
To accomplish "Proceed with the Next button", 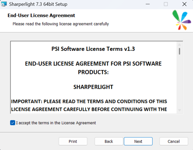I will 138,141.
